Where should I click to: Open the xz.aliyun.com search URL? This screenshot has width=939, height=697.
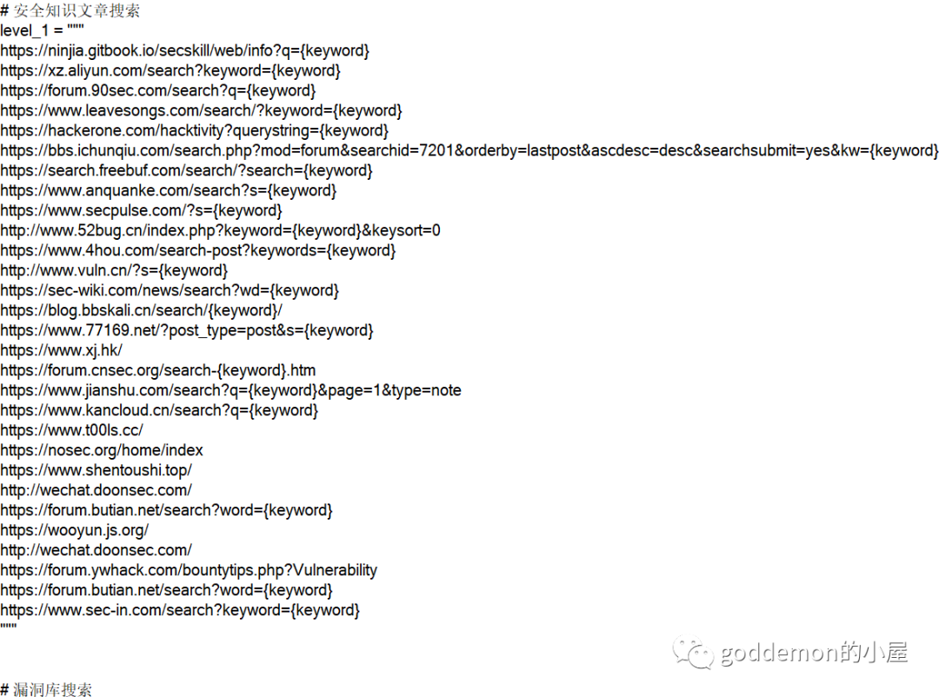pos(170,70)
